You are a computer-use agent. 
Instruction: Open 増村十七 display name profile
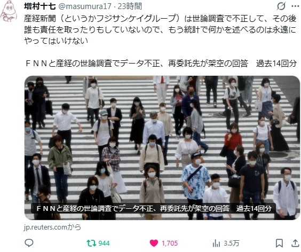tap(39, 6)
